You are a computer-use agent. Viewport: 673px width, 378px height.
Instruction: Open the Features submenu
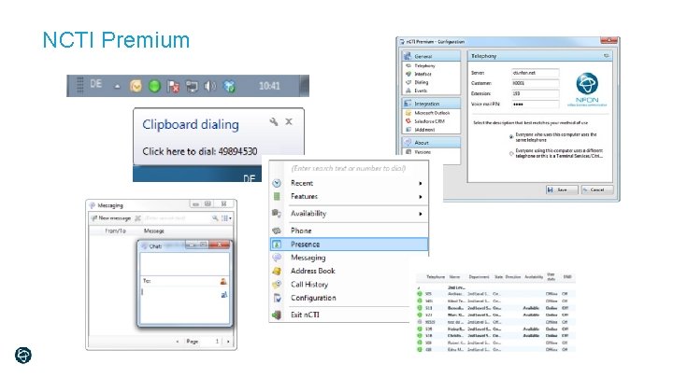point(349,196)
